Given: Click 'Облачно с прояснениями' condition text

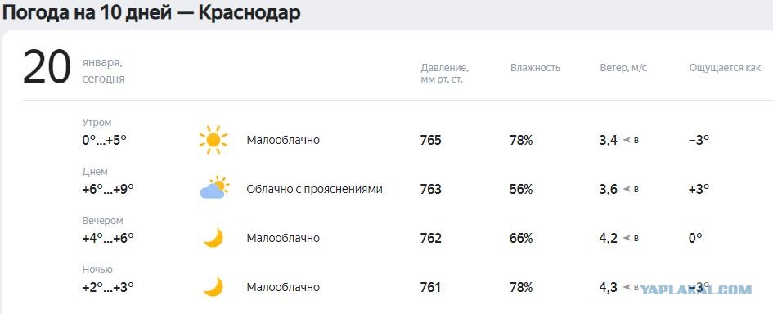Looking at the screenshot, I should coord(315,189).
